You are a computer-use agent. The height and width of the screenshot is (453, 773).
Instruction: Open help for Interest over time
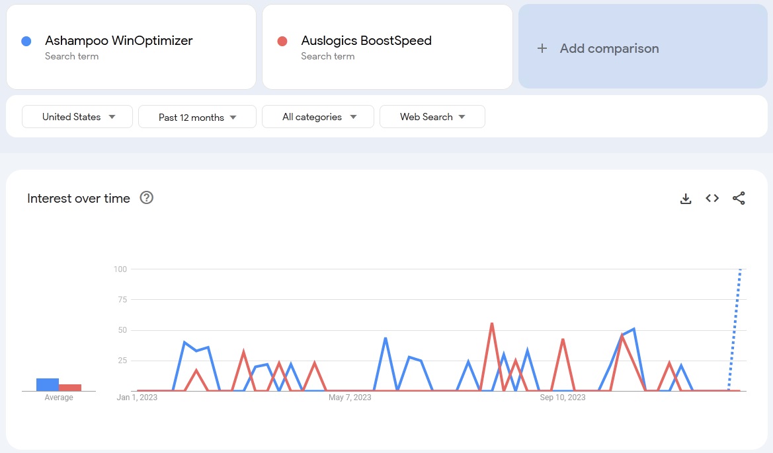[x=146, y=197]
